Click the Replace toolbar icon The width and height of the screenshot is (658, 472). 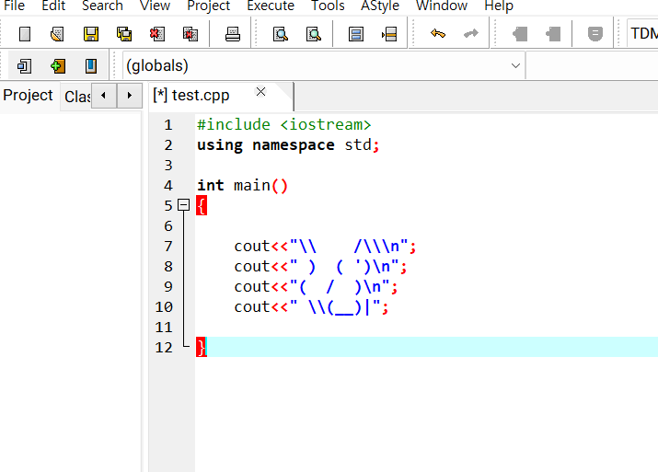(x=314, y=33)
